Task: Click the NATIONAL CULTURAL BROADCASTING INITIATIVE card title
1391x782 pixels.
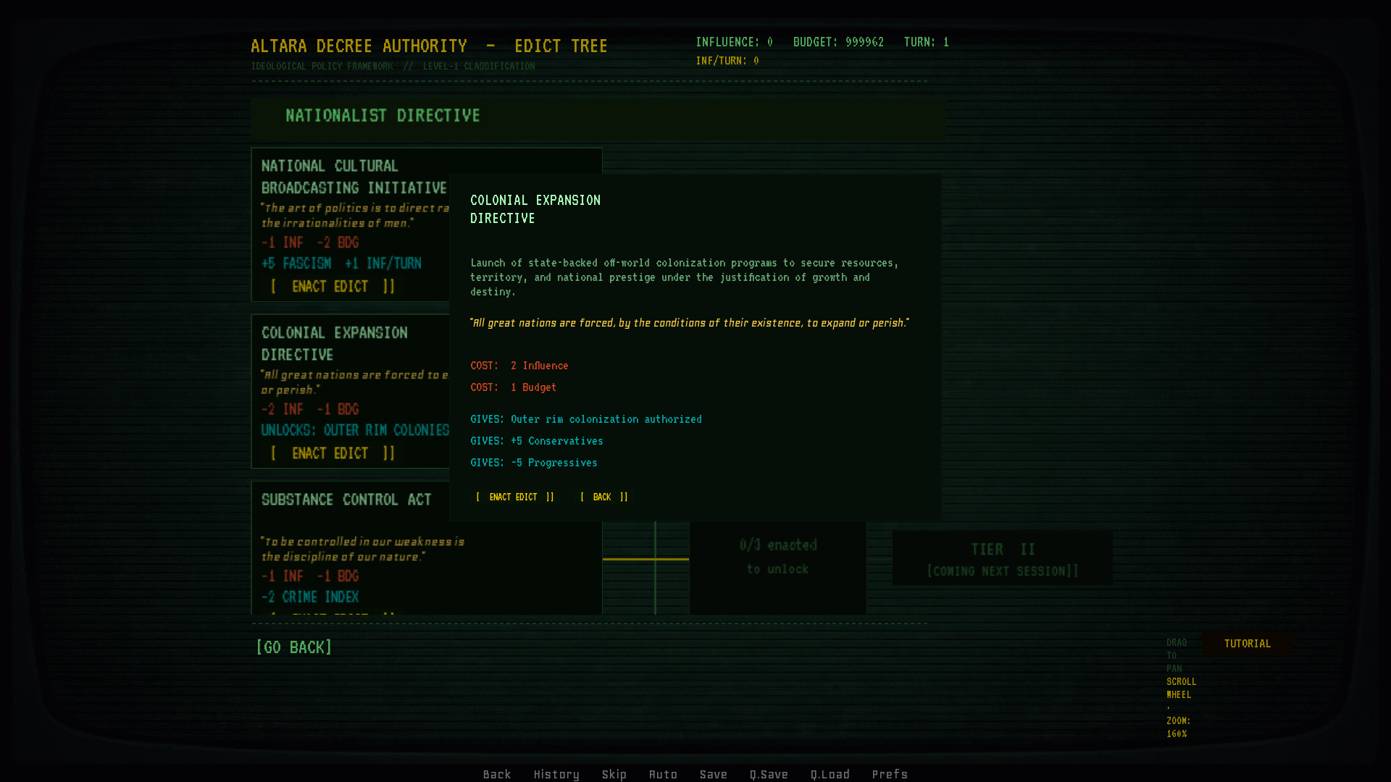Action: click(354, 177)
